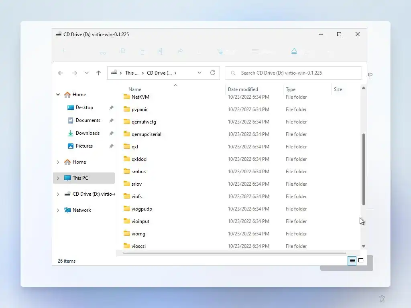Sort by the Date modified column header

pos(243,89)
